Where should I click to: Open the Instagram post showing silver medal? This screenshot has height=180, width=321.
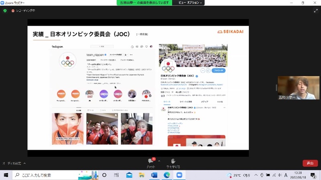(136, 129)
